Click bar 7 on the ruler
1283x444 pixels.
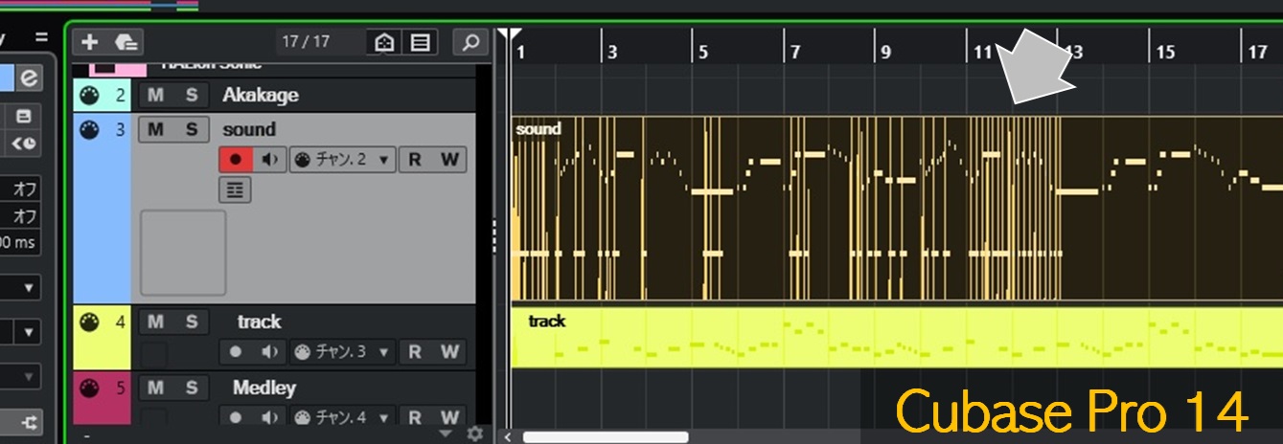pos(794,53)
